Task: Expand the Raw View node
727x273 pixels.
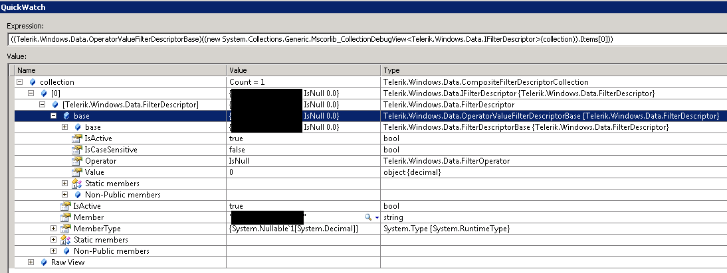Action: (x=31, y=262)
